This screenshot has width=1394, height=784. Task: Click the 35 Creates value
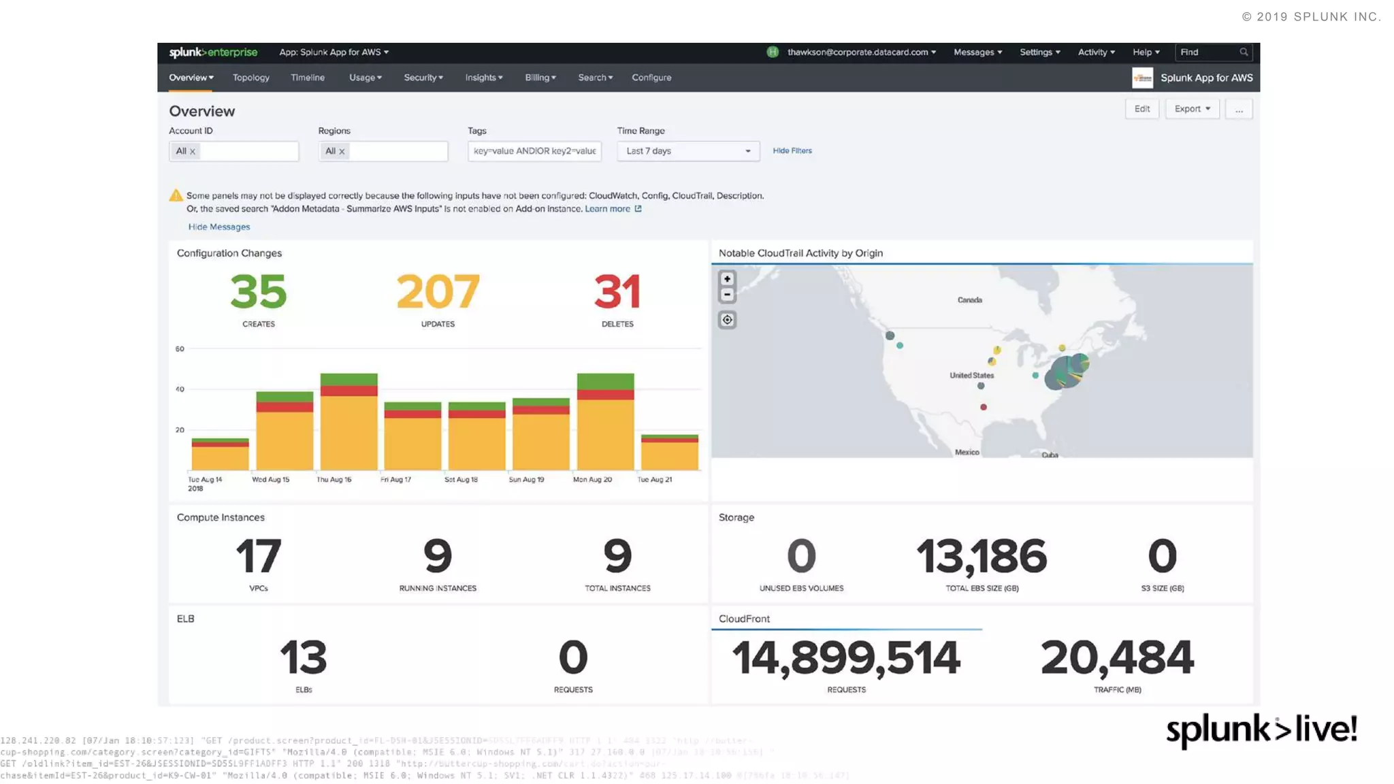[259, 292]
